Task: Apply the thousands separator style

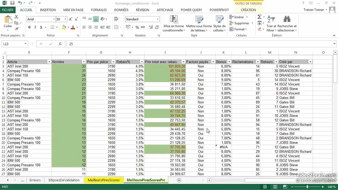Action: click(143, 27)
